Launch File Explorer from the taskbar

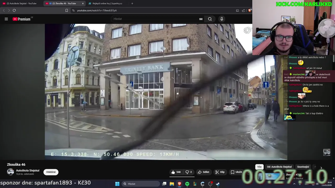(x=172, y=184)
